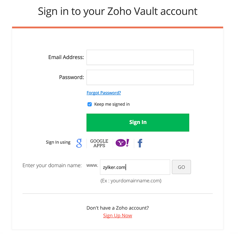This screenshot has height=234, width=238.
Task: Click the domain name field containing zylker.com
Action: tap(135, 167)
